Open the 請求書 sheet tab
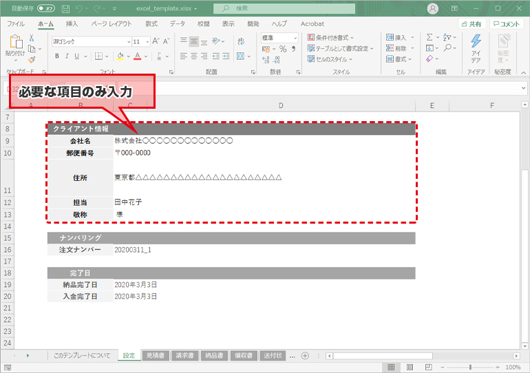This screenshot has width=530, height=373. point(185,355)
